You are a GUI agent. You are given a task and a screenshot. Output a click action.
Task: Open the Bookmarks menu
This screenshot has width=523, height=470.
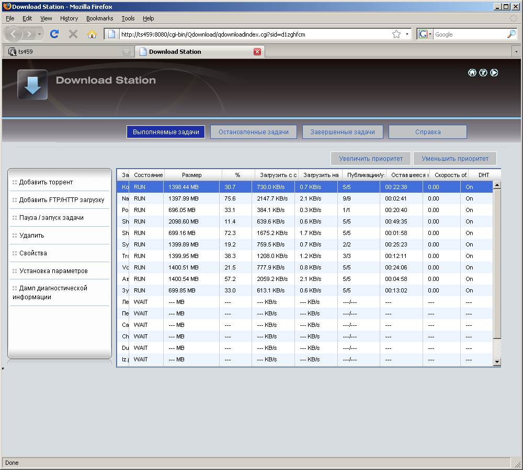click(x=100, y=18)
